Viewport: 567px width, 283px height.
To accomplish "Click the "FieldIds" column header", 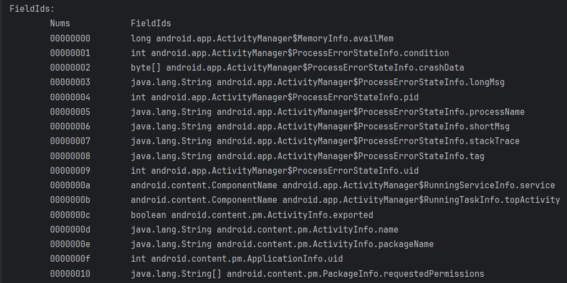I will (150, 24).
